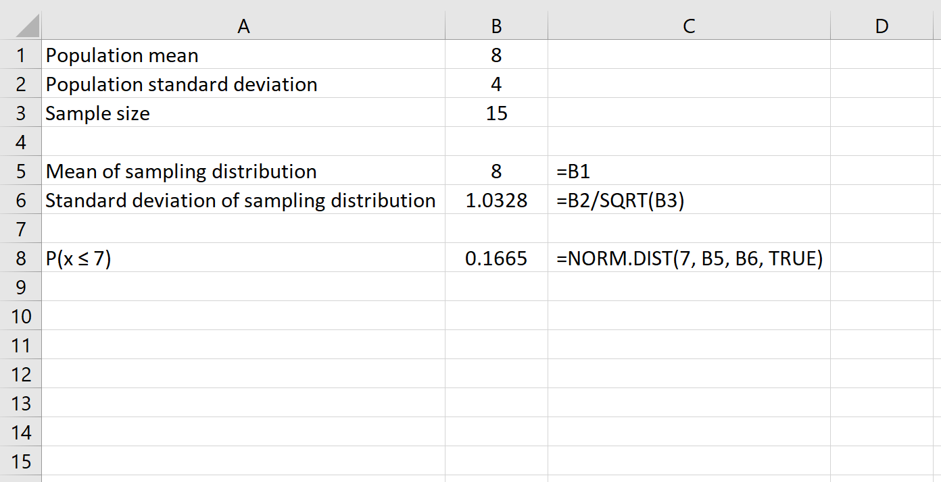Select the cell showing 1.0328

pyautogui.click(x=496, y=200)
